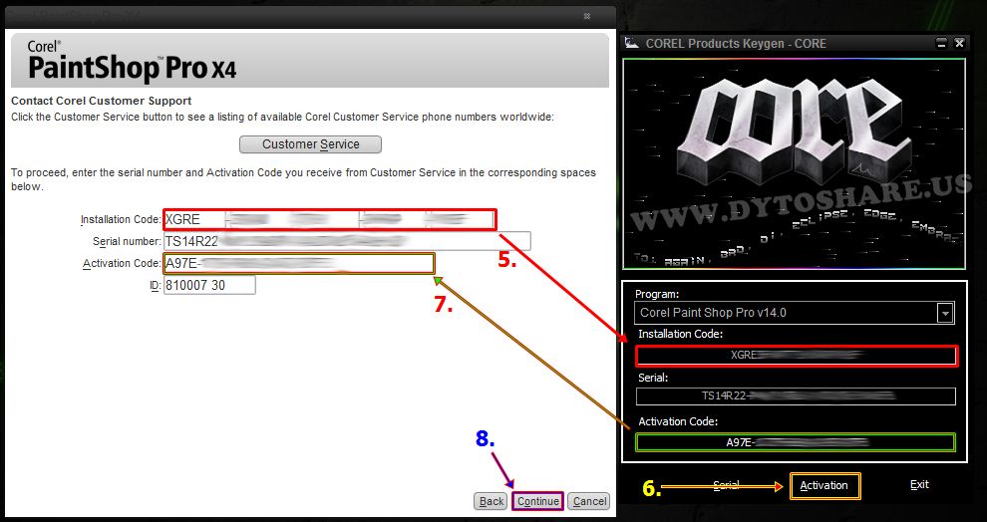
Task: Click the Continue button
Action: [538, 501]
